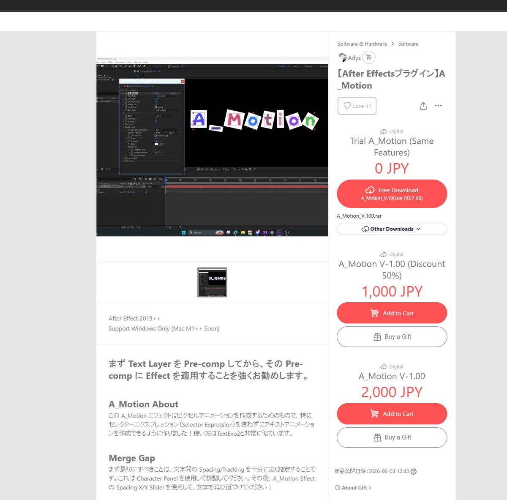Open the Background Texture Box dropdown
This screenshot has width=507, height=500.
point(168,130)
